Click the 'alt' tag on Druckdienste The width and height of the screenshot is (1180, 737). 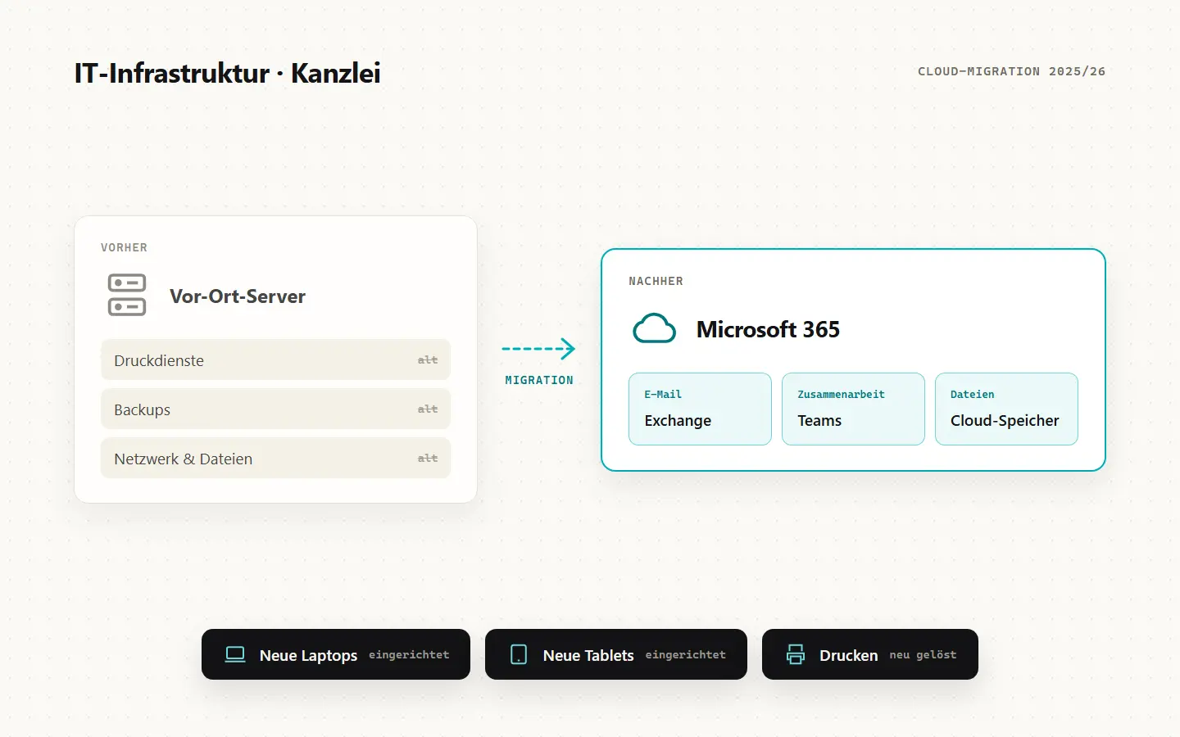coord(428,360)
